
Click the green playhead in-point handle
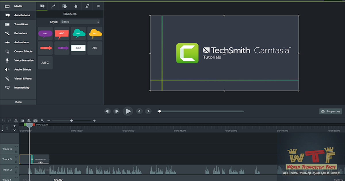click(25, 125)
